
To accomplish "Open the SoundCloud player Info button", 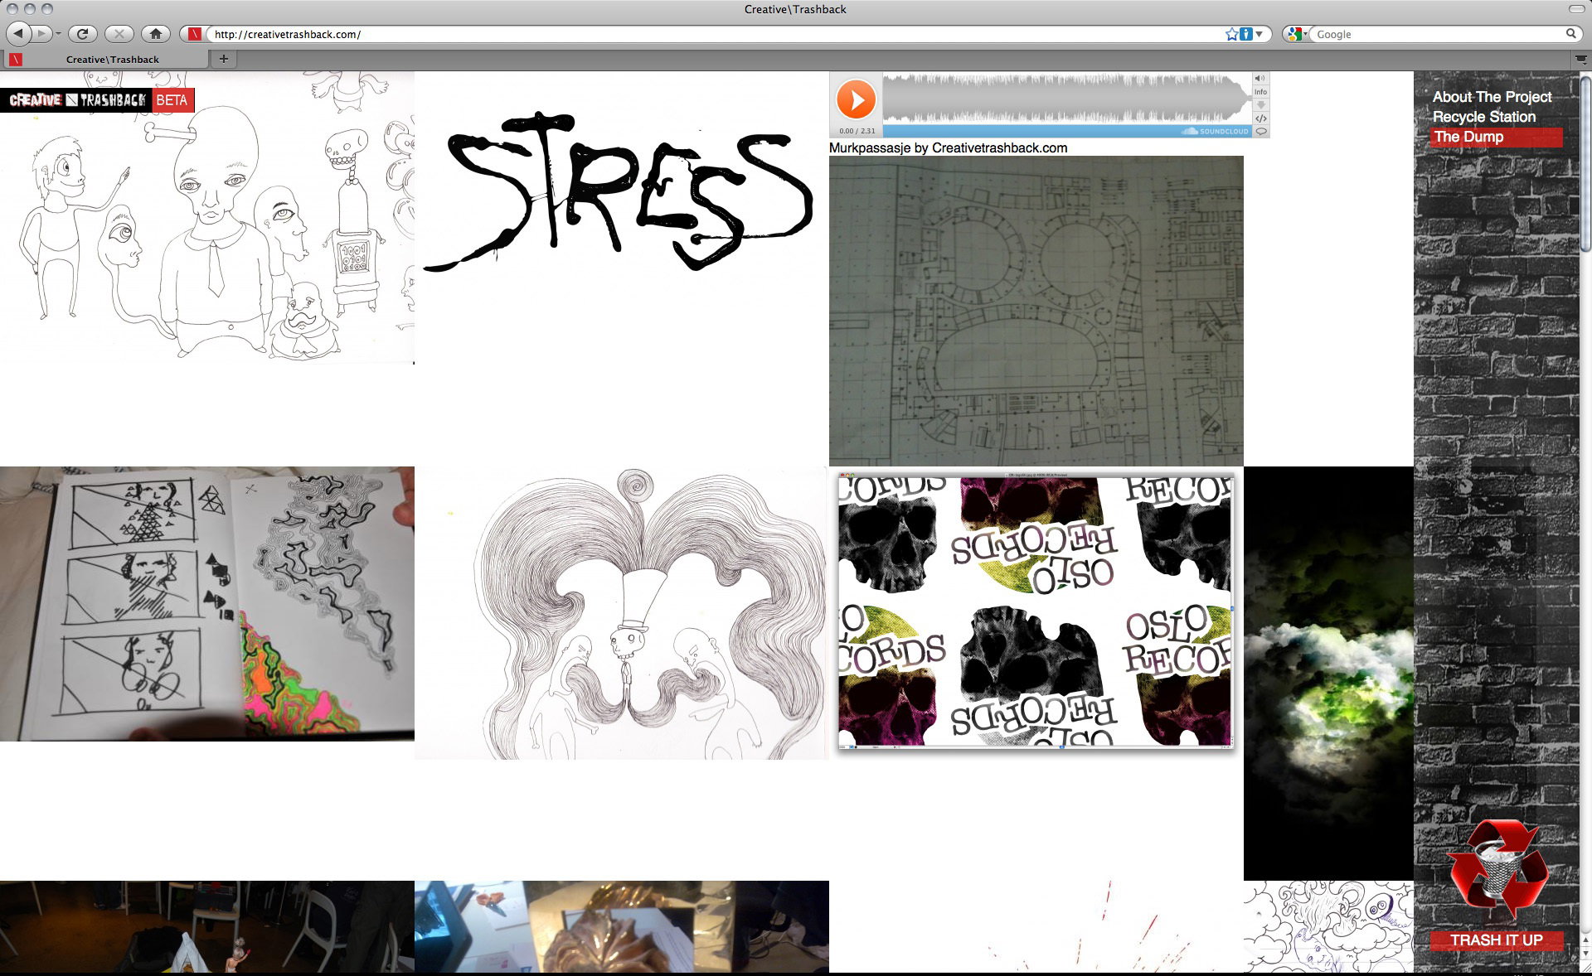I will pyautogui.click(x=1260, y=92).
